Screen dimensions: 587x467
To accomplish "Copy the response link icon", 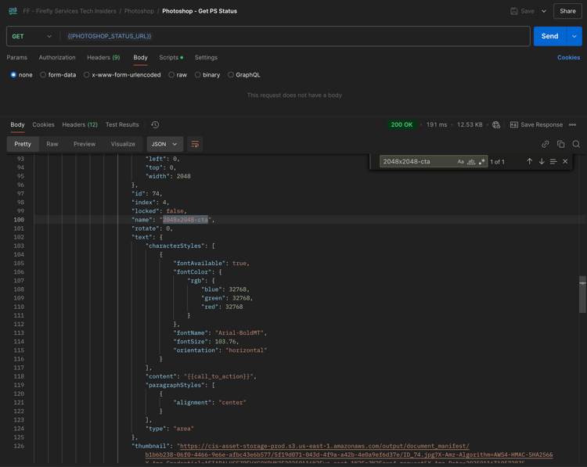I will coord(545,144).
